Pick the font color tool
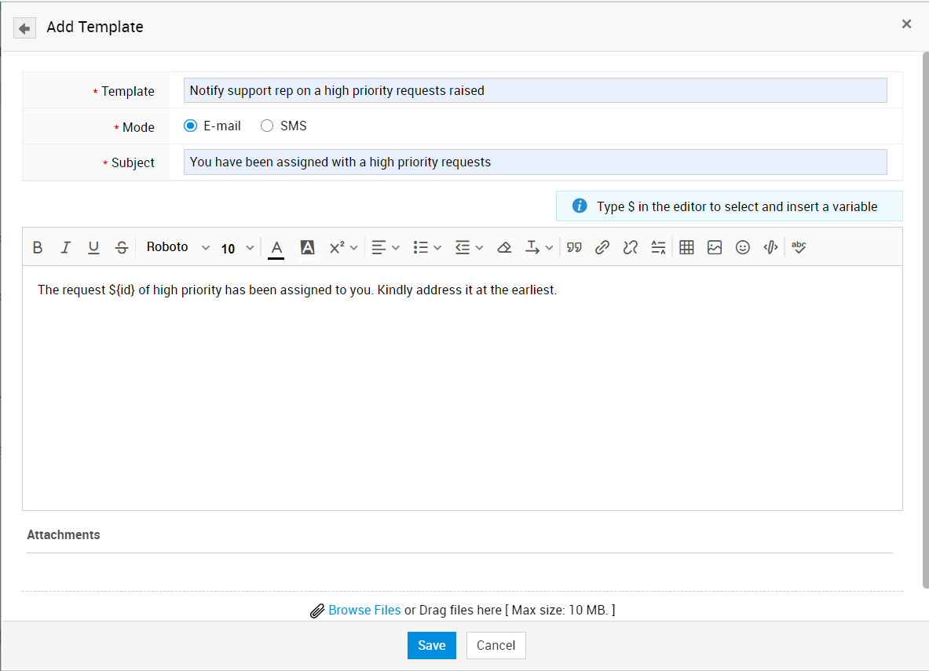929x671 pixels. 276,247
